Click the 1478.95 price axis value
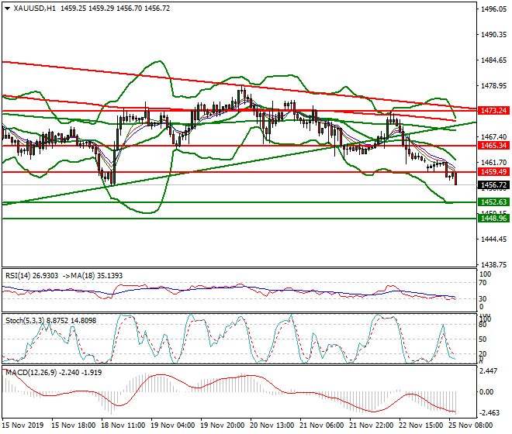This screenshot has height=434, width=512. point(493,86)
